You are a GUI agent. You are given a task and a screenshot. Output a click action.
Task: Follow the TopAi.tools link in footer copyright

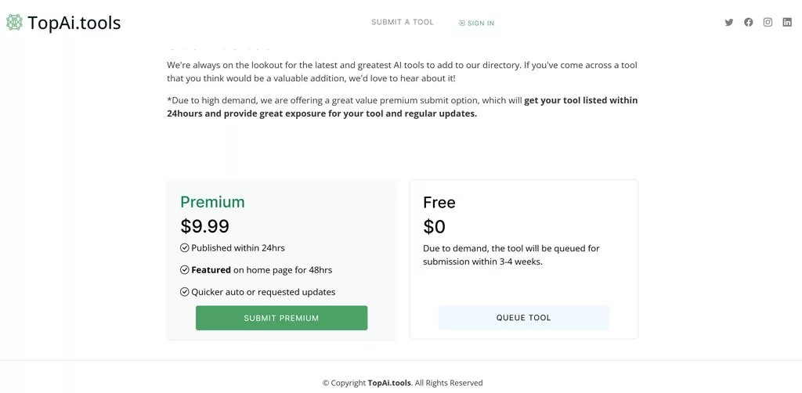pyautogui.click(x=389, y=383)
